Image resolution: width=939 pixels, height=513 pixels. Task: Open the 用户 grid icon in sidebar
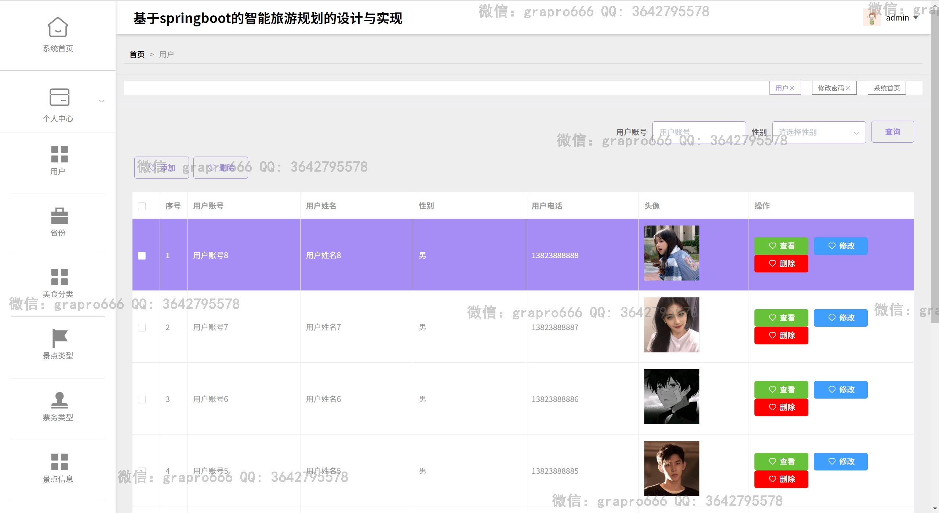(x=59, y=154)
